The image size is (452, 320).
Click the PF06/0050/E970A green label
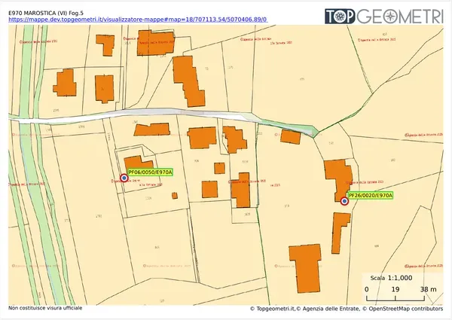pos(150,172)
